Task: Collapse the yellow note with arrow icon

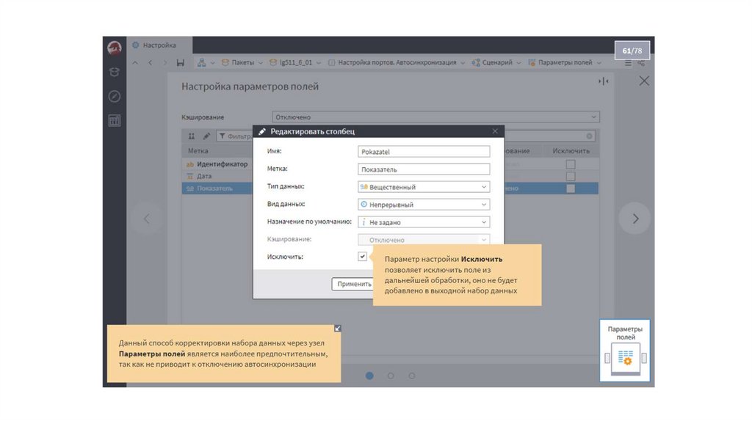Action: 337,329
